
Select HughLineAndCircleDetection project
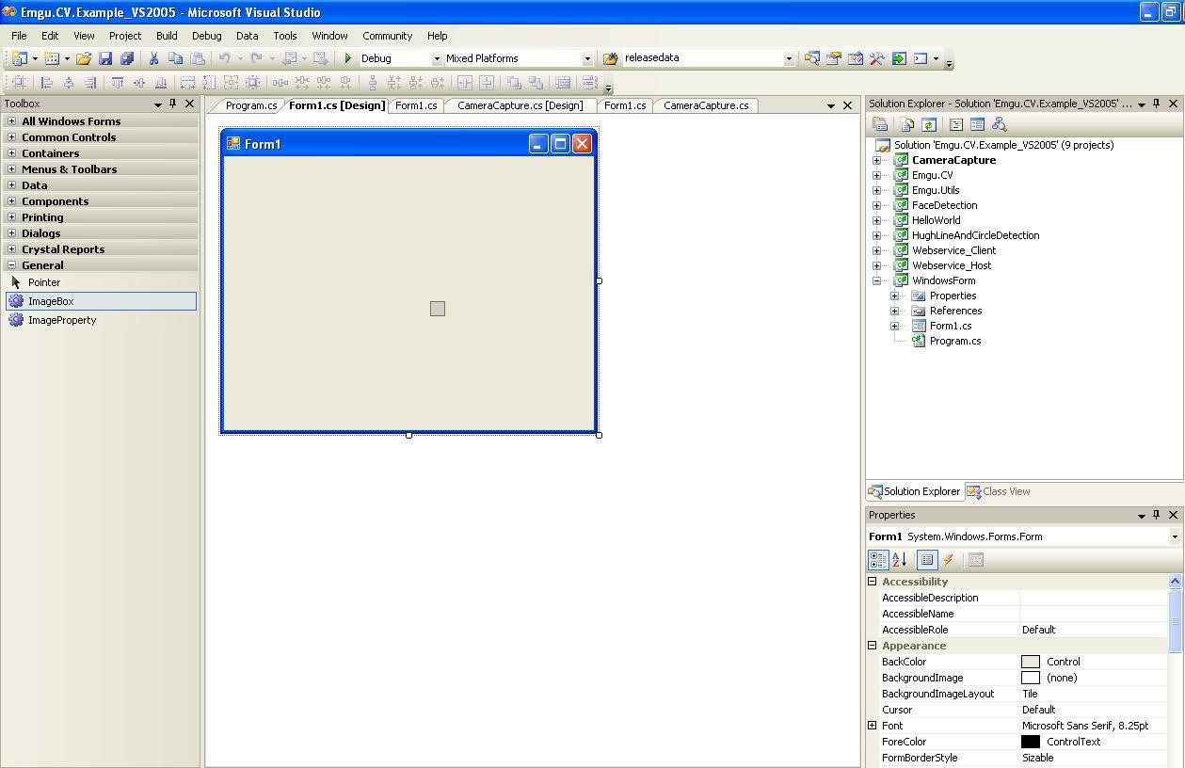pyautogui.click(x=975, y=235)
